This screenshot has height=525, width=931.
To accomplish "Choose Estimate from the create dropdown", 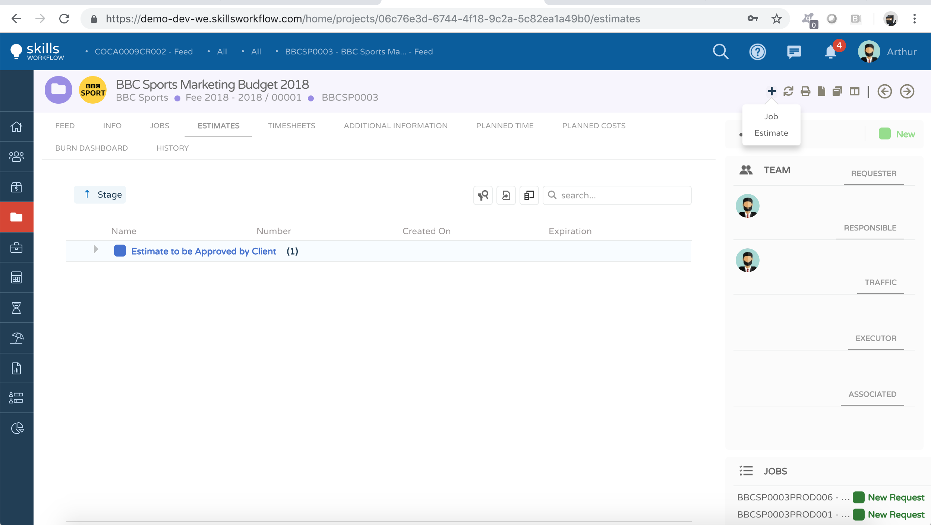I will coord(771,133).
